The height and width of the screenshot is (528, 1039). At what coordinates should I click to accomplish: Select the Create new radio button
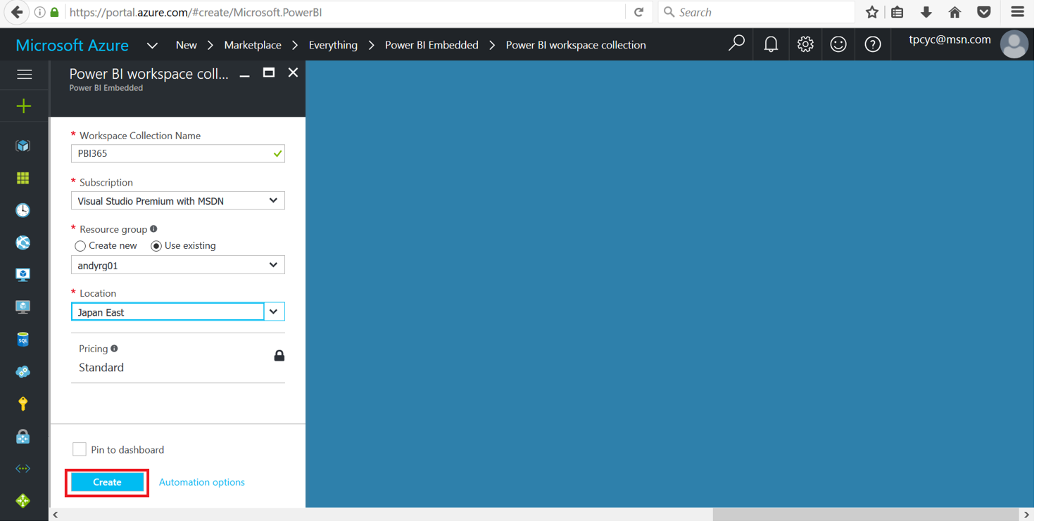80,246
